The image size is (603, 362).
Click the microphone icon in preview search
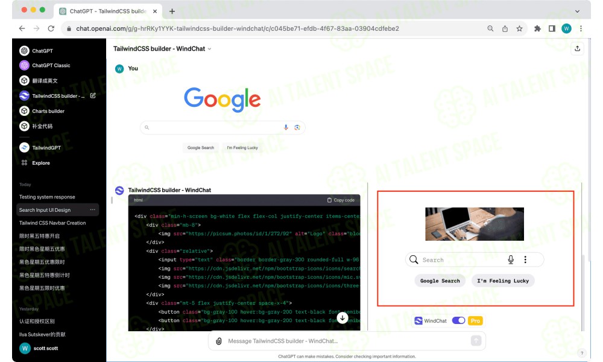click(511, 259)
